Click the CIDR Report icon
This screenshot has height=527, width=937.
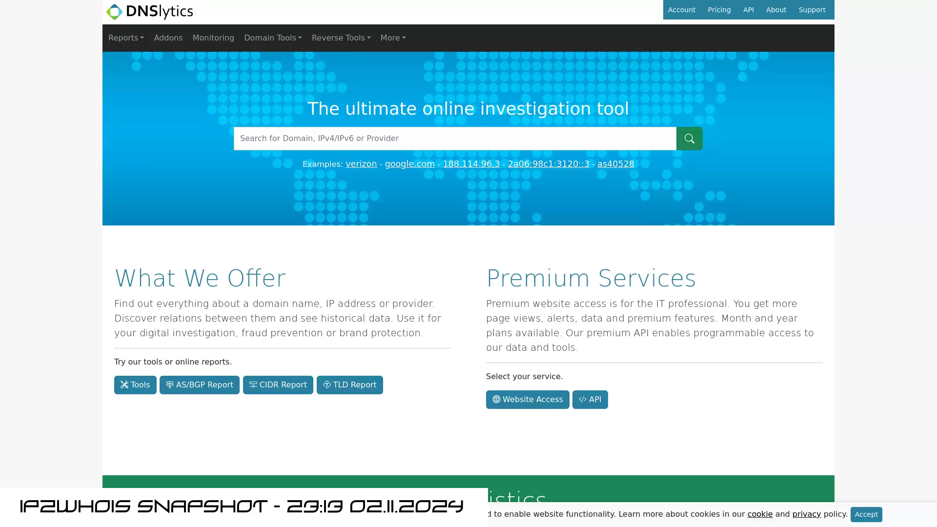pos(252,384)
